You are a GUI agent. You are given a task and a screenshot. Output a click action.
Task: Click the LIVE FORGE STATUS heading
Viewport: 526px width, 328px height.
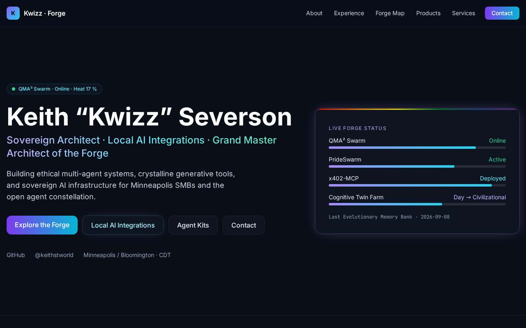click(x=358, y=128)
